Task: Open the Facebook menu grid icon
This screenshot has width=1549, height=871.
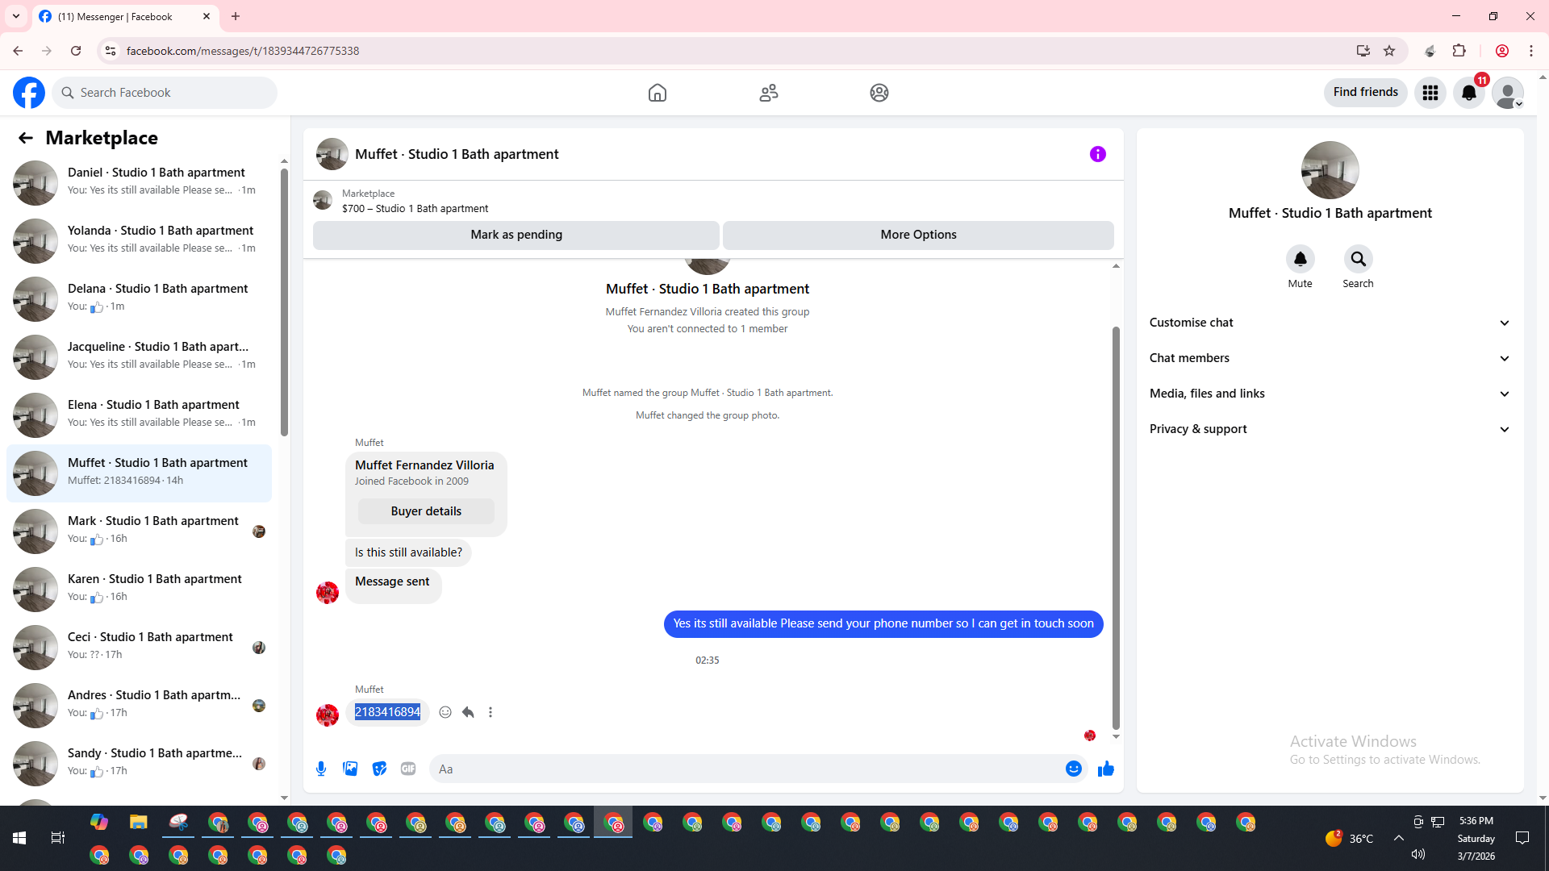Action: [x=1430, y=93]
